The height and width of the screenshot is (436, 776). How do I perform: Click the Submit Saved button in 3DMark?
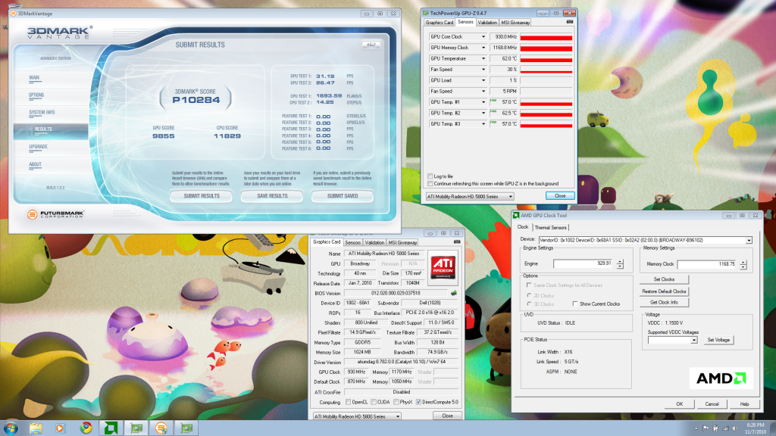pos(343,196)
